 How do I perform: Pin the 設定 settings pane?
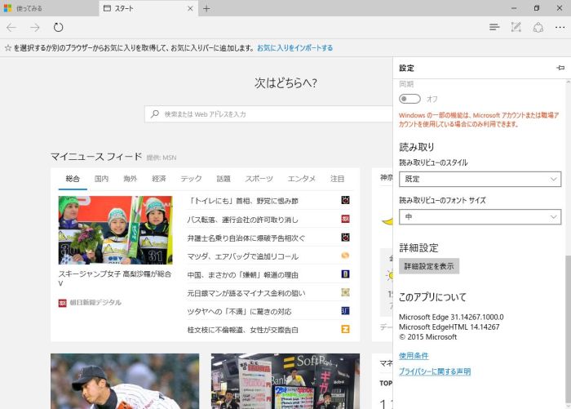560,68
